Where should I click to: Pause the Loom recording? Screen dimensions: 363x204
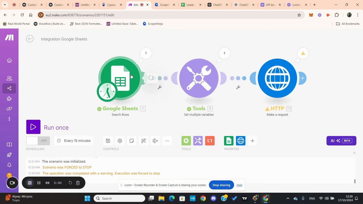click(39, 183)
